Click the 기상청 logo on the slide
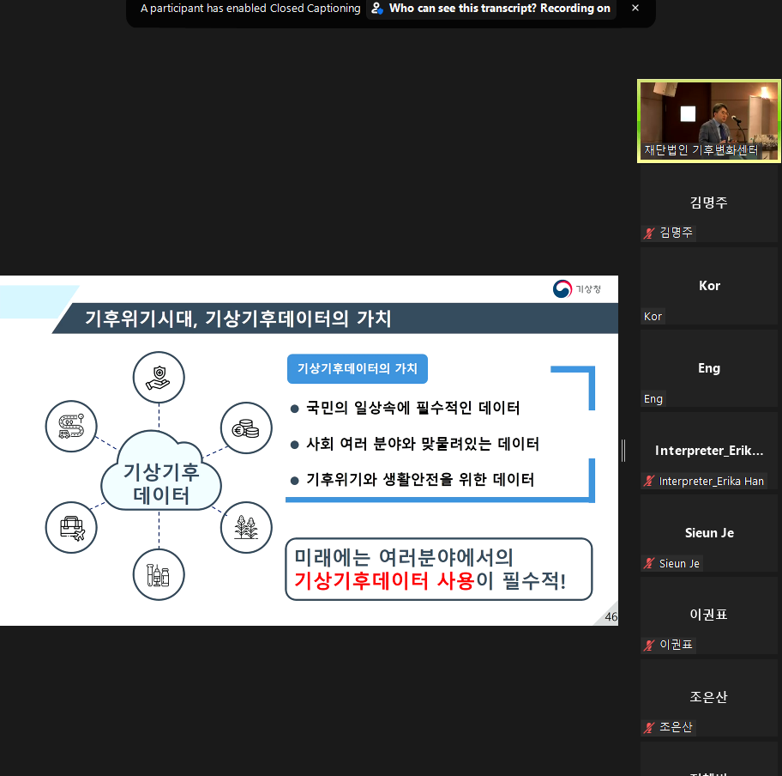 pyautogui.click(x=576, y=288)
